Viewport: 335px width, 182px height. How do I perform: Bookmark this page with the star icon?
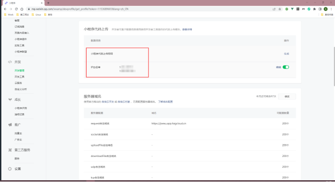[x=280, y=9]
